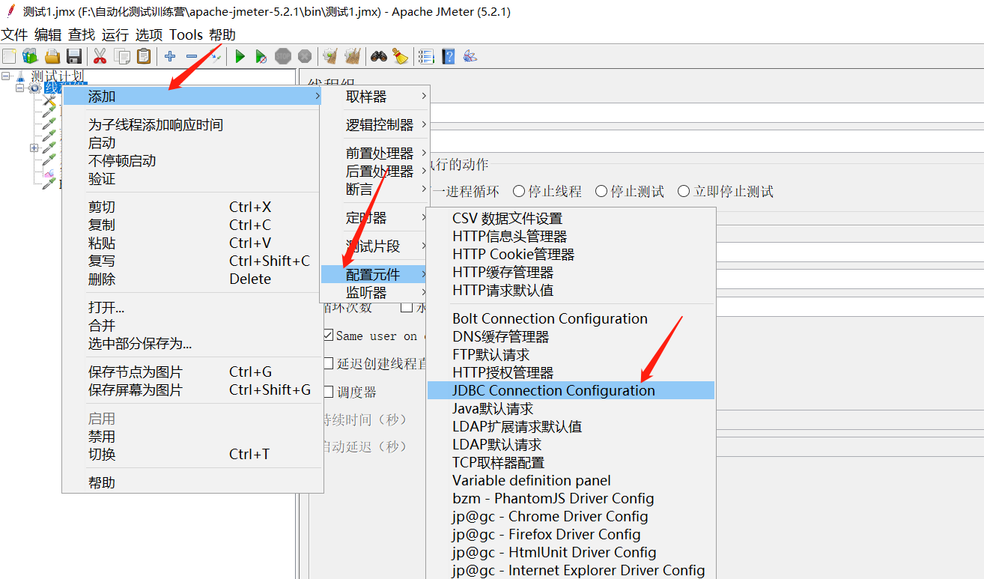This screenshot has height=579, width=984.
Task: Open the Tools menu in menu bar
Action: tap(186, 34)
